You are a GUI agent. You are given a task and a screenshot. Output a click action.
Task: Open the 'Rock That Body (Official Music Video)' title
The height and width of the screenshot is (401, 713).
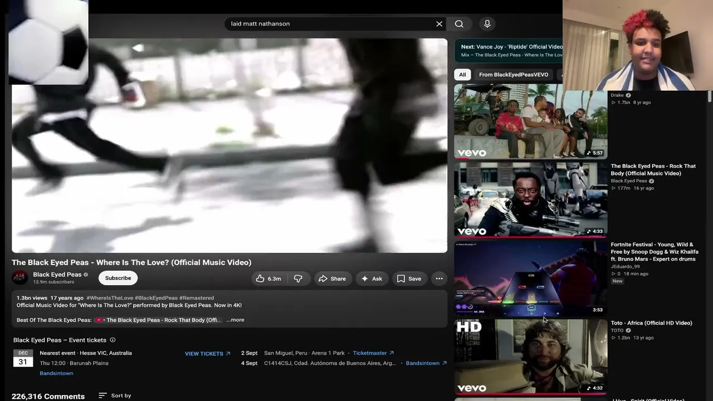tap(653, 170)
